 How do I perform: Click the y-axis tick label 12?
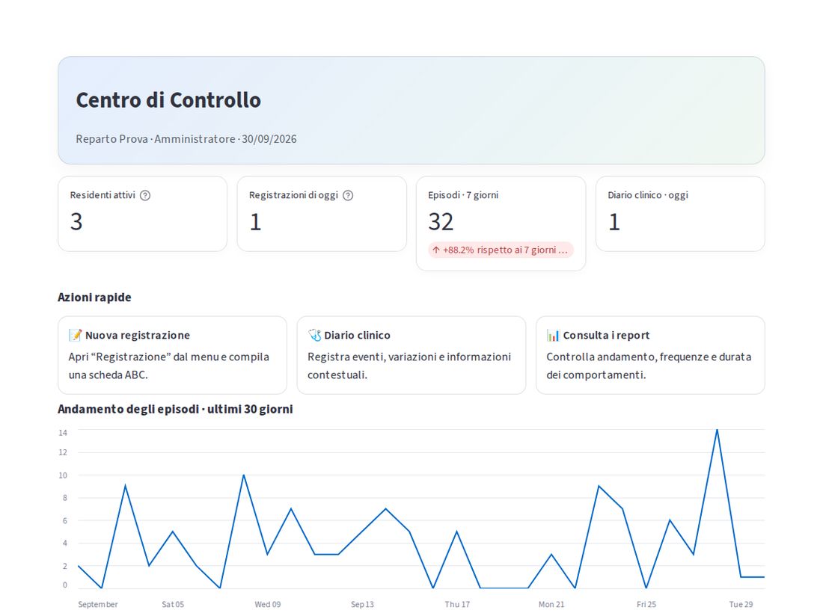pyautogui.click(x=63, y=452)
